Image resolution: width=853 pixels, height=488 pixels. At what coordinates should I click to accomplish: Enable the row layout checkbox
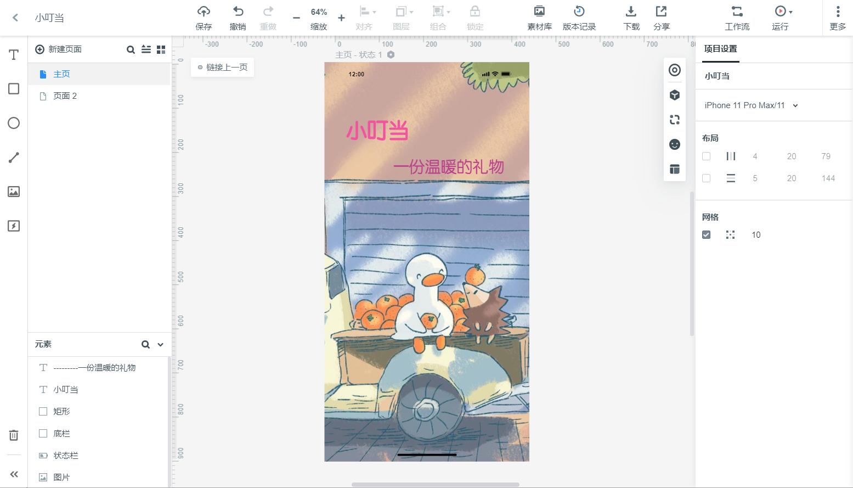click(x=706, y=178)
